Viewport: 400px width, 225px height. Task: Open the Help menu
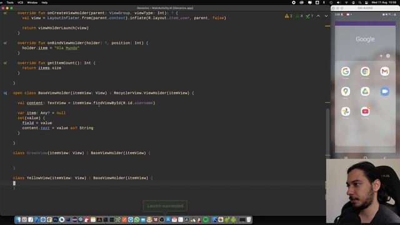(x=44, y=2)
